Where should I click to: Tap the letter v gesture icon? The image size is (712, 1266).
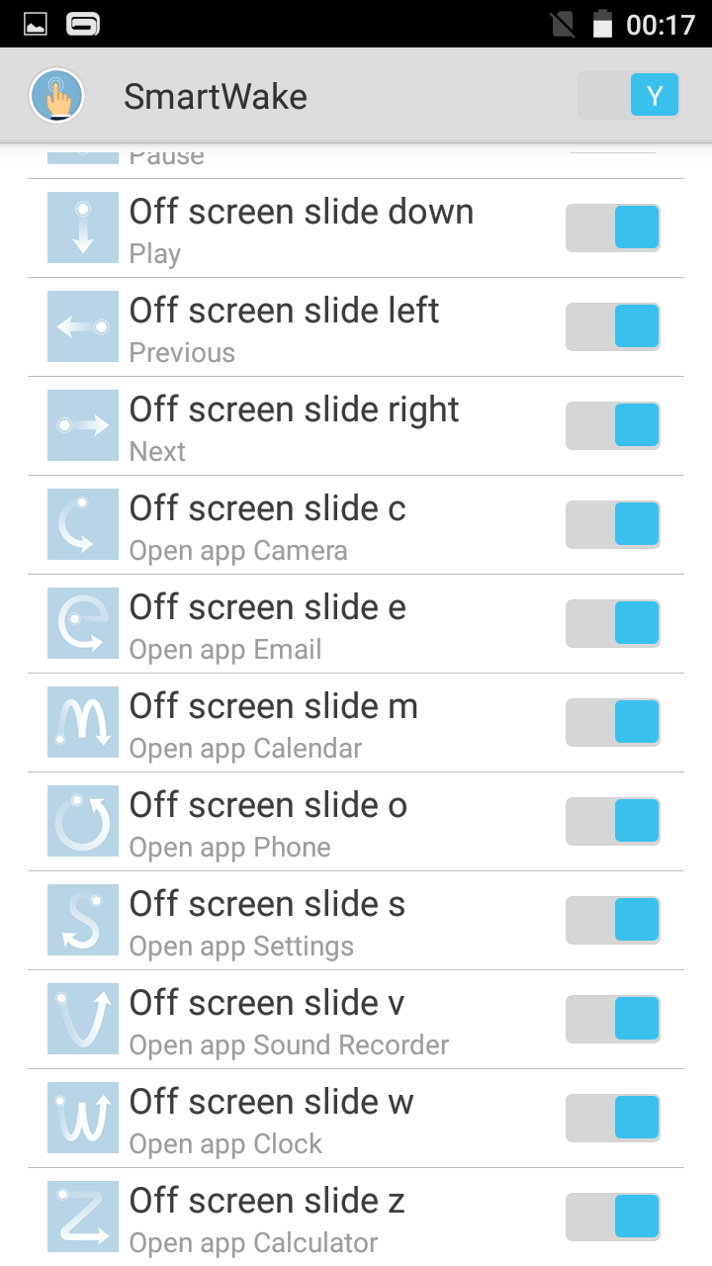tap(83, 1019)
